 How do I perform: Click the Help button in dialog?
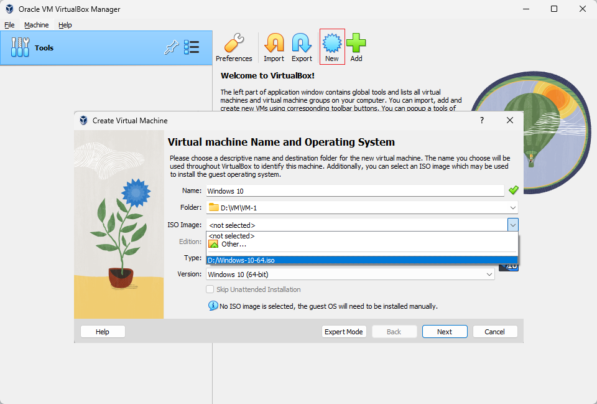tap(103, 332)
